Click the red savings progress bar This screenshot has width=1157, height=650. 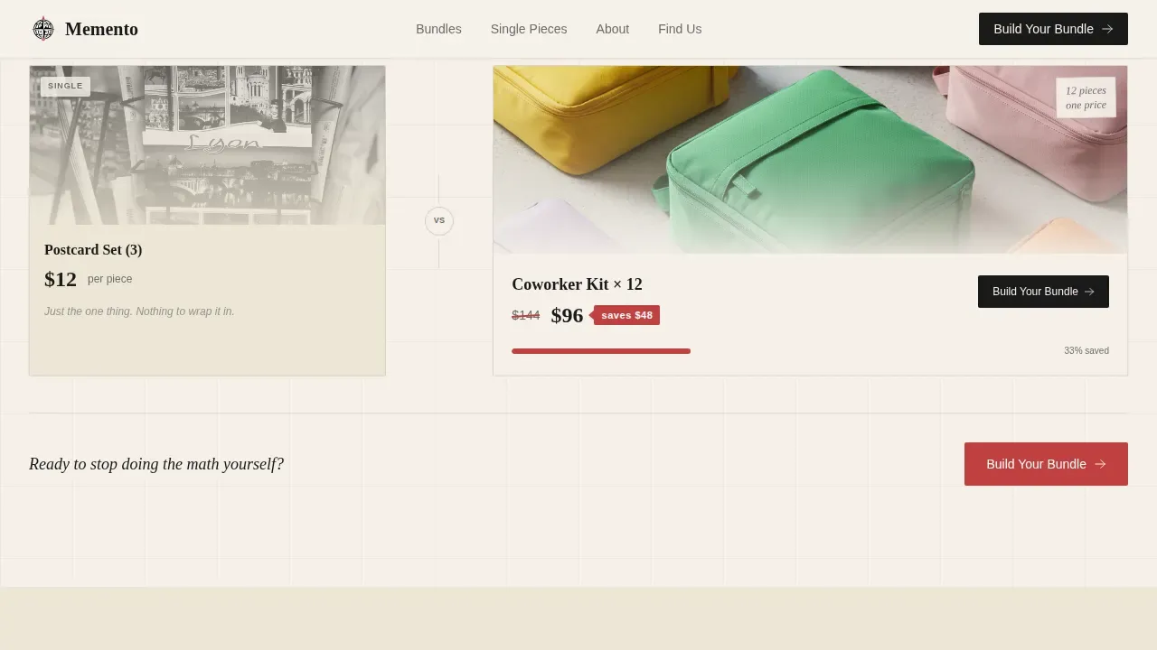coord(601,351)
